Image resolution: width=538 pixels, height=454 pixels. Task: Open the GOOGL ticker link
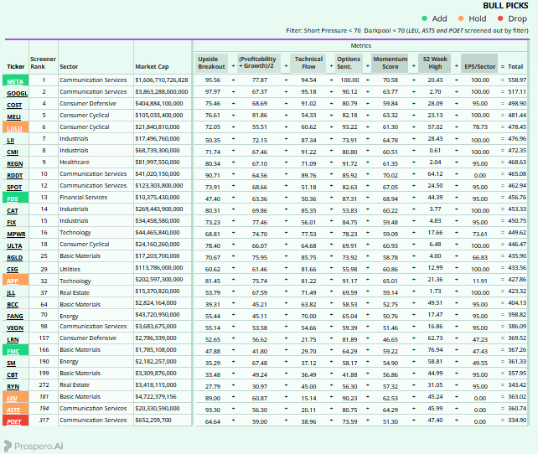pos(17,93)
